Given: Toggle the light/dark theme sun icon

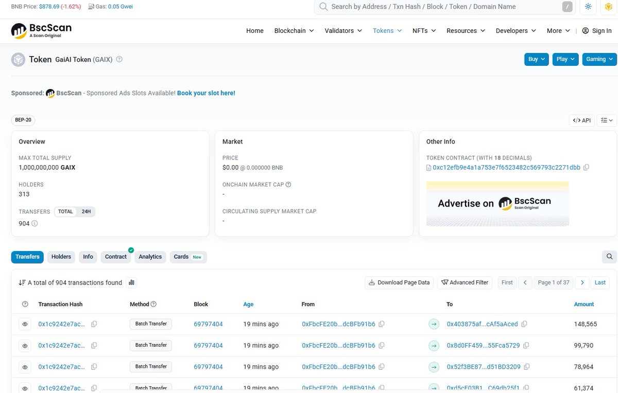Looking at the screenshot, I should click(x=588, y=7).
